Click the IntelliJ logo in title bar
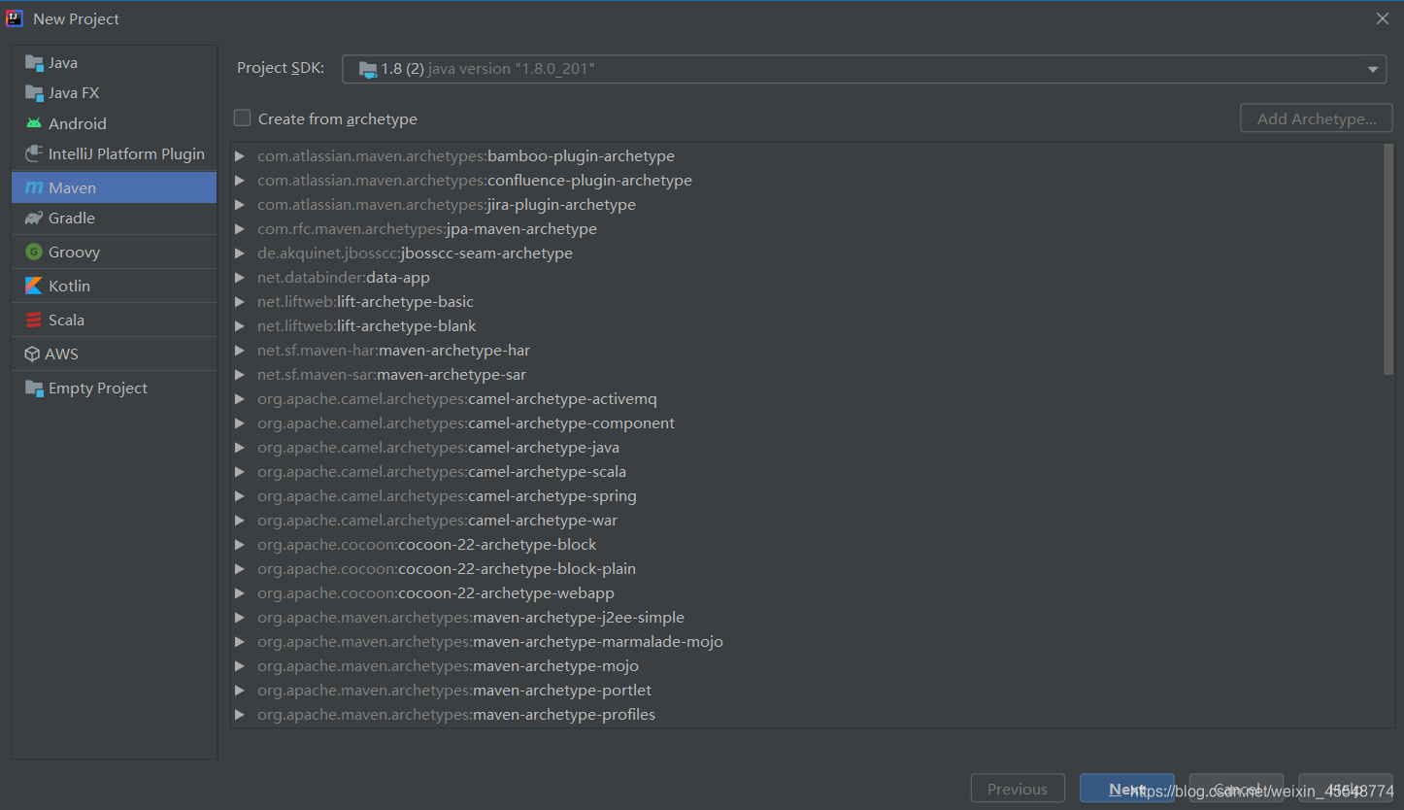This screenshot has width=1404, height=810. 15,18
